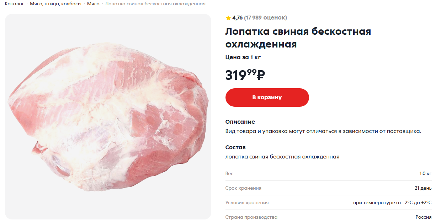Screen dimensions: 446x223
Task: Add product with В корзину button
Action: pos(267,97)
